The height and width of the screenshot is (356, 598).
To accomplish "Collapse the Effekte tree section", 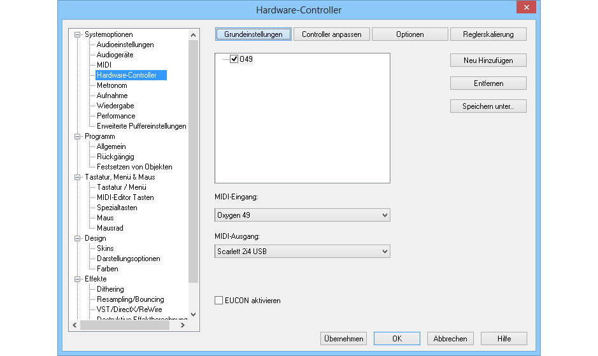I will tap(78, 279).
